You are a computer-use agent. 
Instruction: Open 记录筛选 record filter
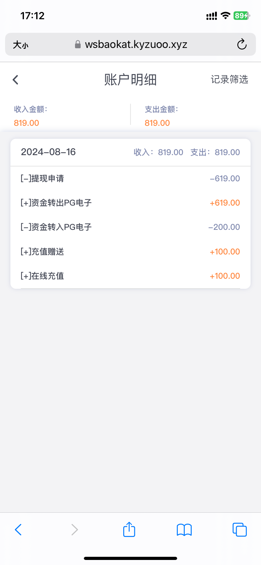tap(229, 79)
